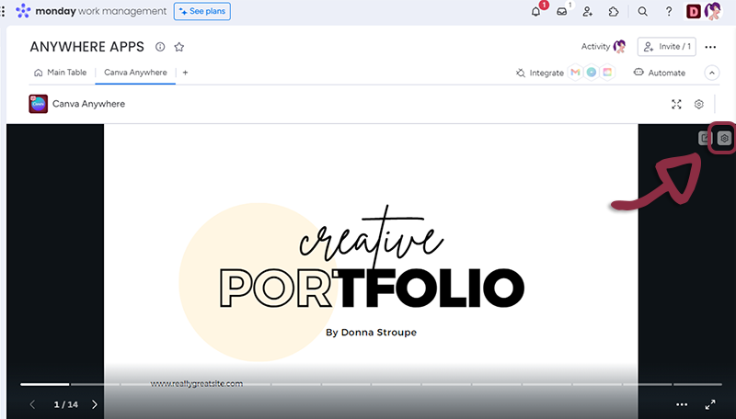
Task: Open the Canva Anywhere view settings gear
Action: coord(699,104)
